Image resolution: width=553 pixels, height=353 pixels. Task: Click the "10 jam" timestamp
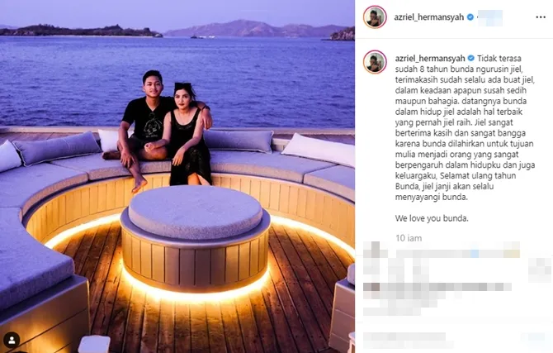(x=409, y=238)
